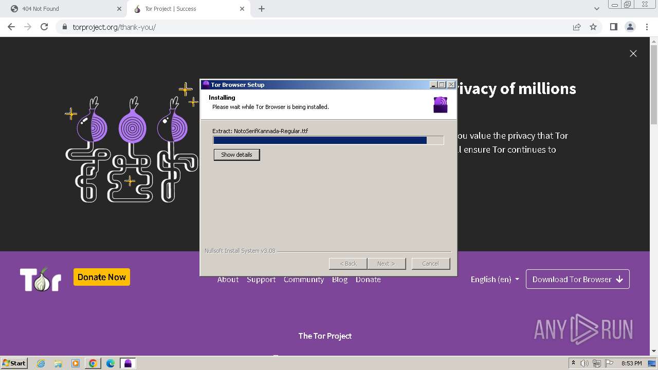The width and height of the screenshot is (658, 370).
Task: Minimize the Tor Browser Setup window
Action: 433,85
